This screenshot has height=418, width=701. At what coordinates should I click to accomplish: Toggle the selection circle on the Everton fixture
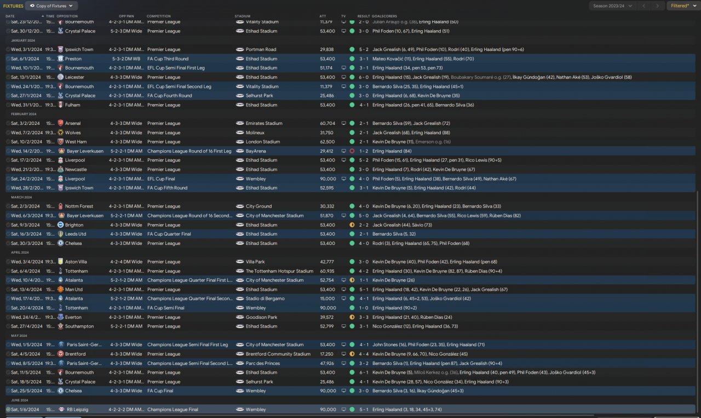(8, 317)
